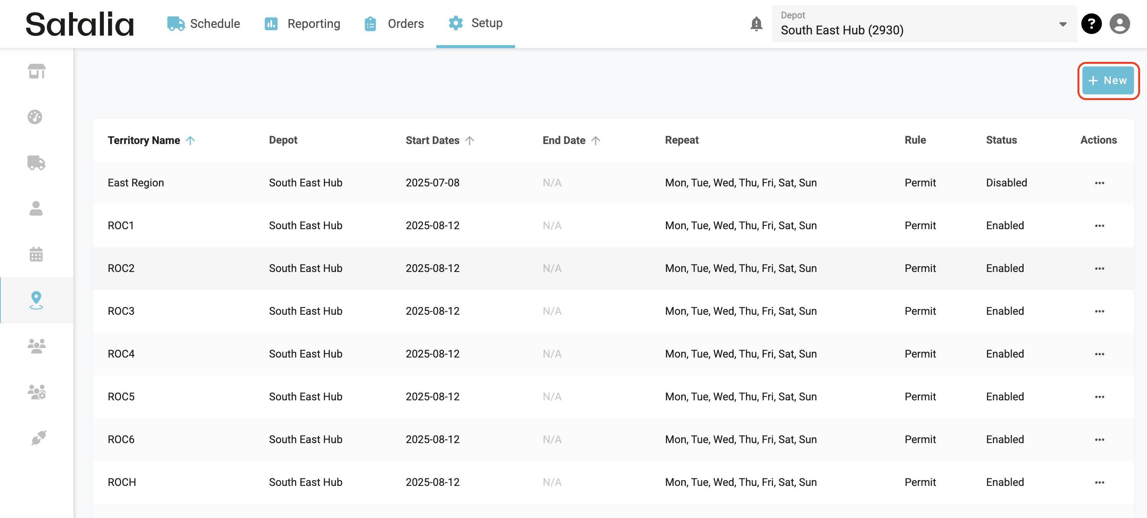
Task: Click the Depot column header
Action: pos(283,140)
